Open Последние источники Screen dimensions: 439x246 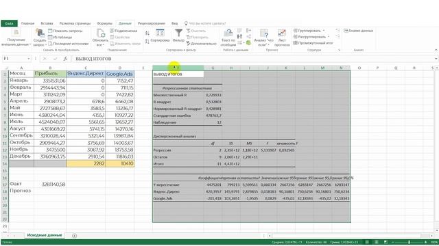[x=69, y=44]
